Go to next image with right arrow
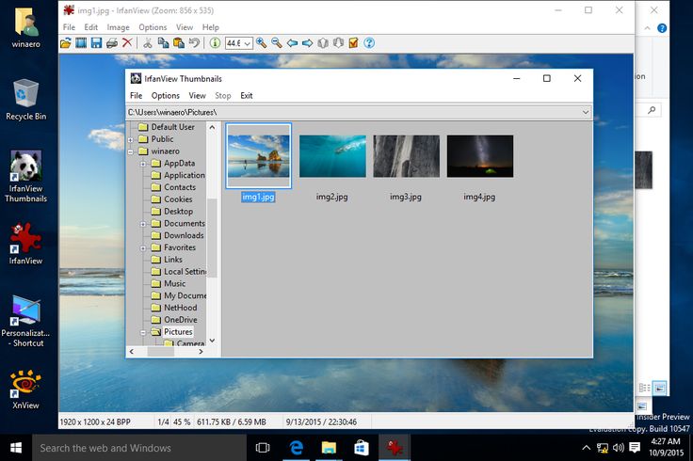Screen dimensions: 693x461 [x=308, y=43]
